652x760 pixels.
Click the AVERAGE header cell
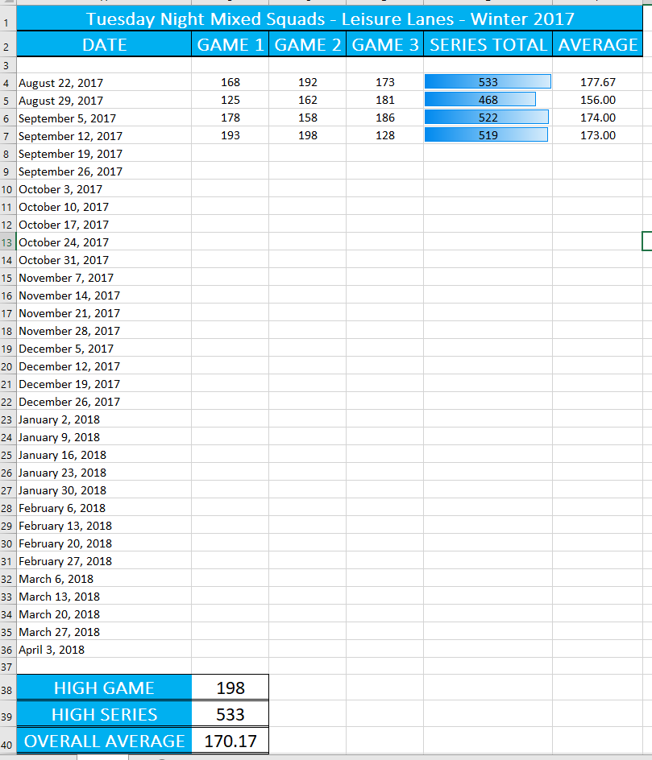[x=598, y=45]
